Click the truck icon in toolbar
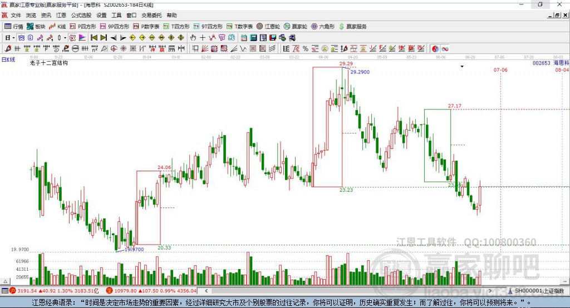570x308 pixels. coord(292,38)
